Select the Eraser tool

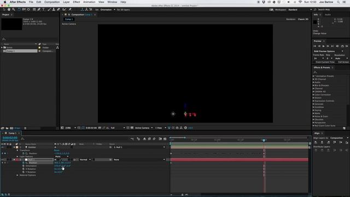[59, 10]
